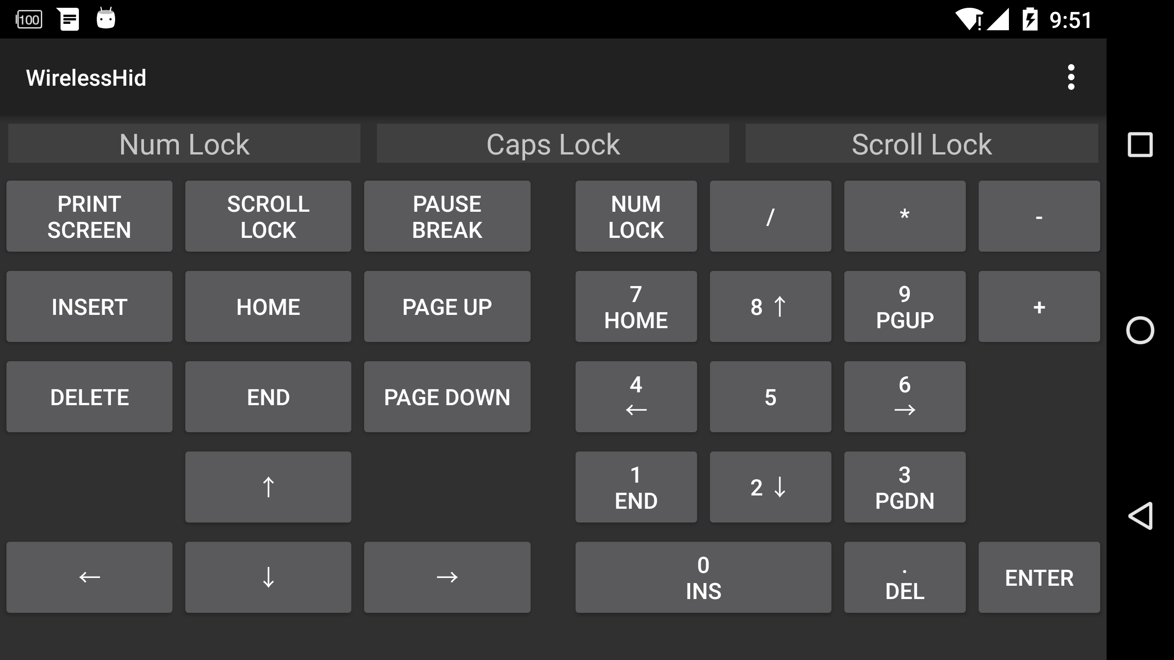The height and width of the screenshot is (660, 1174).
Task: Press the HOME key
Action: (268, 306)
